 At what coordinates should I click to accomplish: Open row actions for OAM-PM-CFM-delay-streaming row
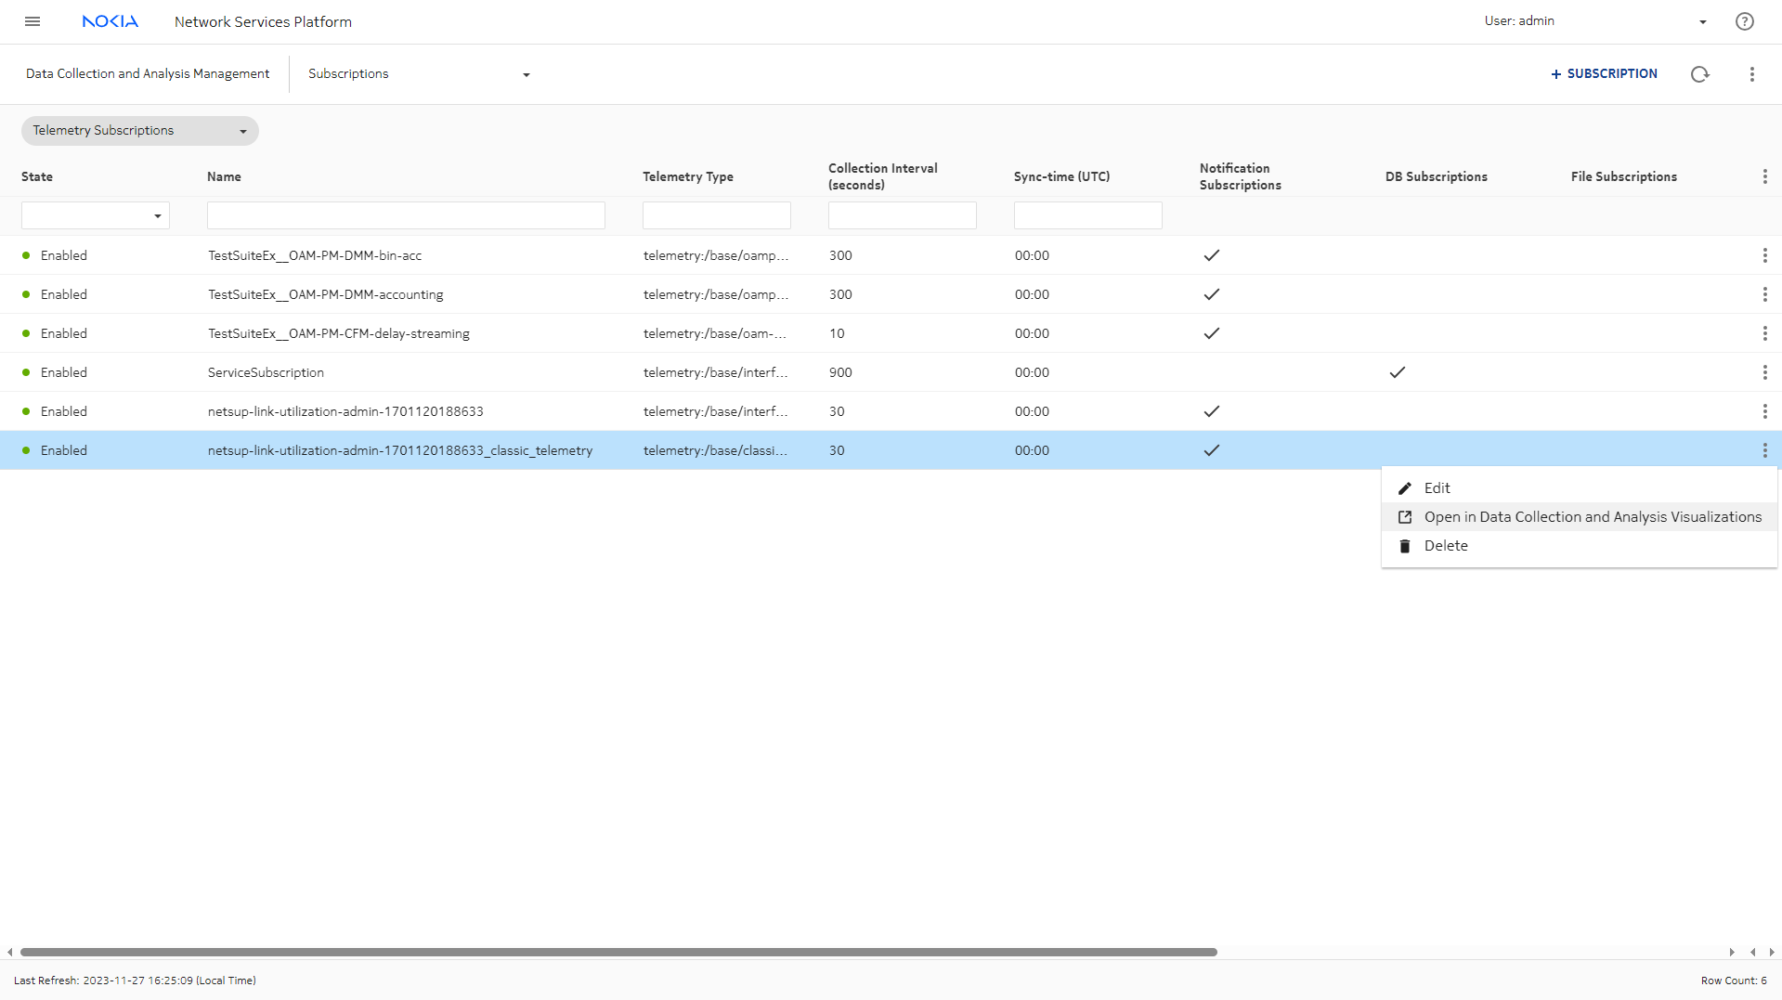pyautogui.click(x=1764, y=333)
